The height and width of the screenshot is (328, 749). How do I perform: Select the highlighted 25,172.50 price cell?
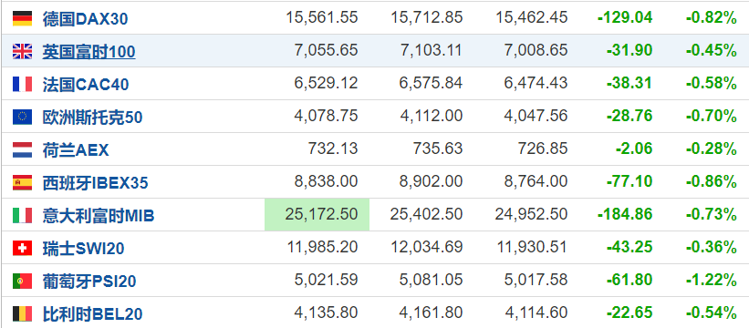[x=317, y=214]
